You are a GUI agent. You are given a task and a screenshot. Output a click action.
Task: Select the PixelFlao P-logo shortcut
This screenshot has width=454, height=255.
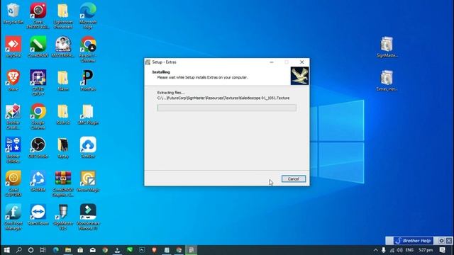88,81
